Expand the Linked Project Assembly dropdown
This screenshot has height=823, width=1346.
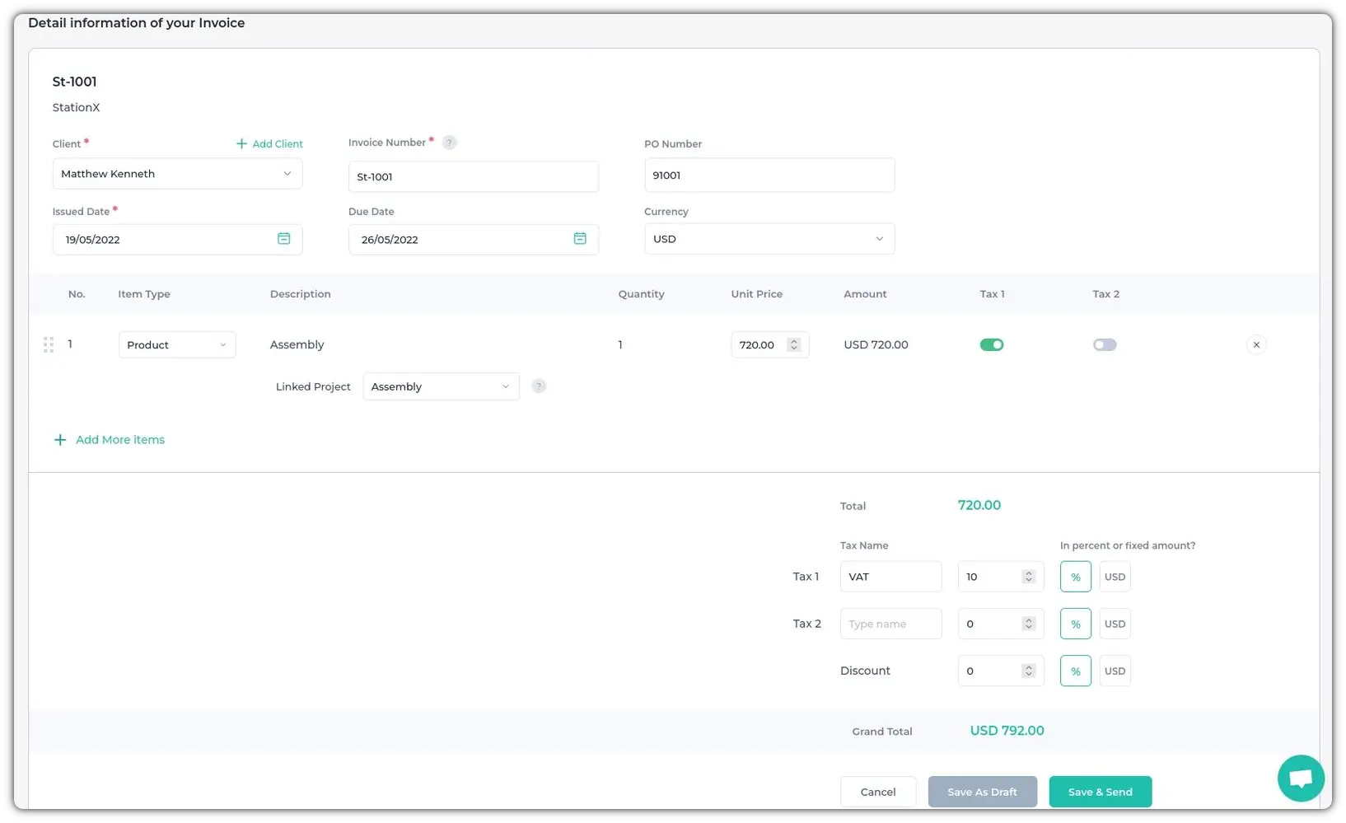pyautogui.click(x=441, y=386)
